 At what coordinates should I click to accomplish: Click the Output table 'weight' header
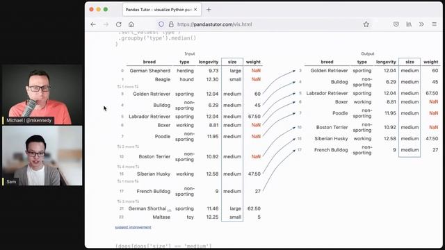(x=431, y=62)
